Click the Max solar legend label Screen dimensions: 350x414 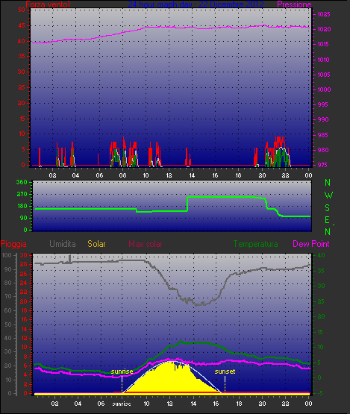[x=146, y=244]
